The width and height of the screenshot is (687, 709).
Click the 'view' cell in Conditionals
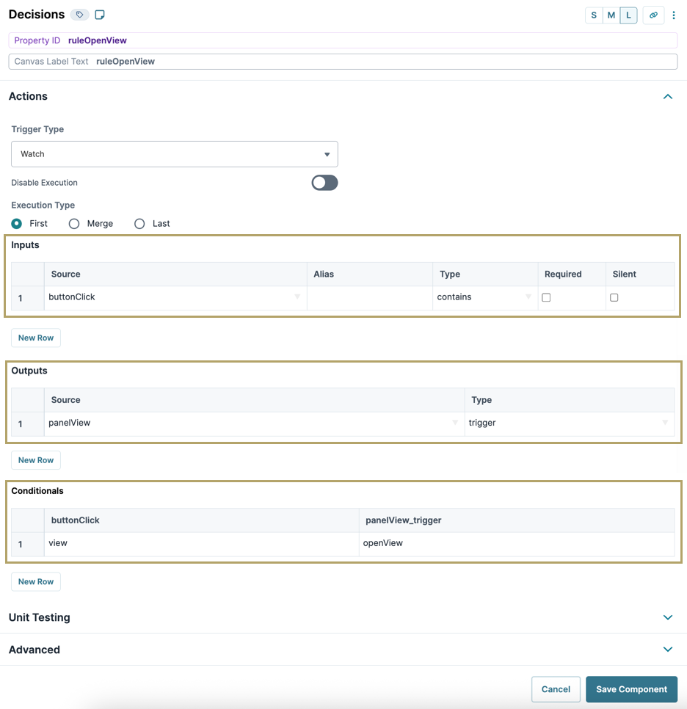[201, 544]
